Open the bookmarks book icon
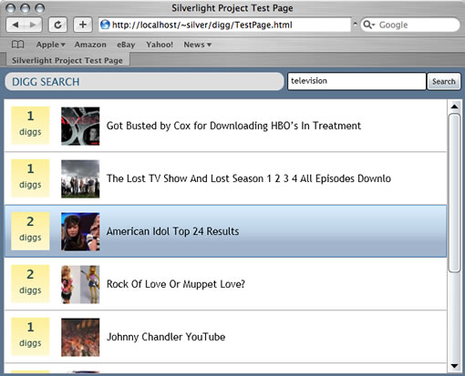Screen dimensions: 465x376 point(17,45)
